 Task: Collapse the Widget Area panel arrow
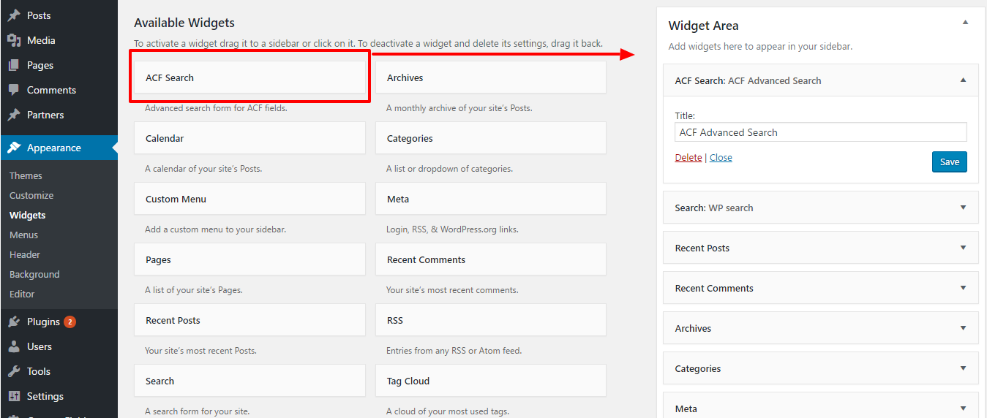[965, 23]
